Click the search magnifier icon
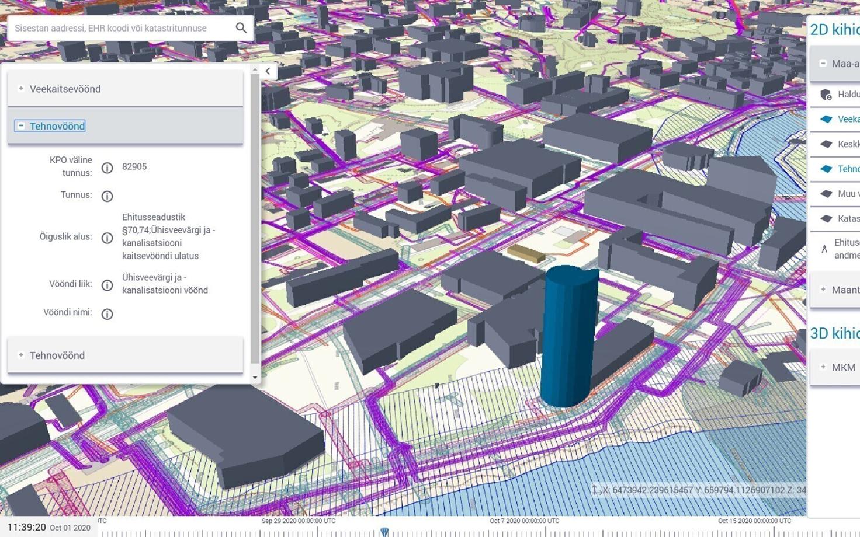This screenshot has height=537, width=860. [x=241, y=27]
